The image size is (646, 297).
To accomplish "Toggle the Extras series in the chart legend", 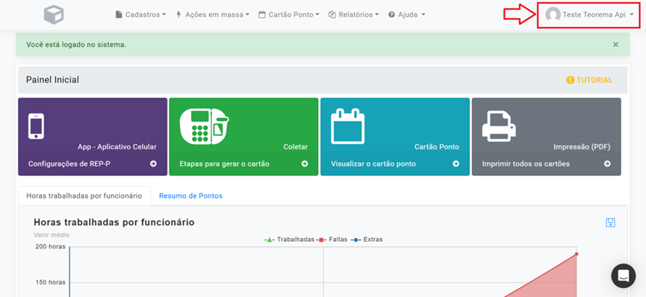I will [367, 240].
